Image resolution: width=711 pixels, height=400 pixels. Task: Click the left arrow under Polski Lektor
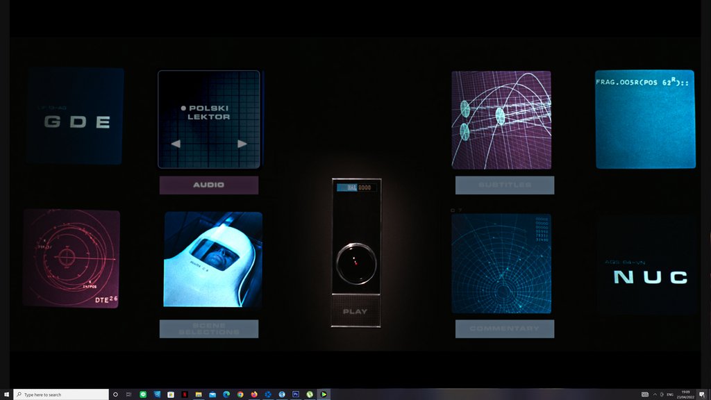coord(176,144)
